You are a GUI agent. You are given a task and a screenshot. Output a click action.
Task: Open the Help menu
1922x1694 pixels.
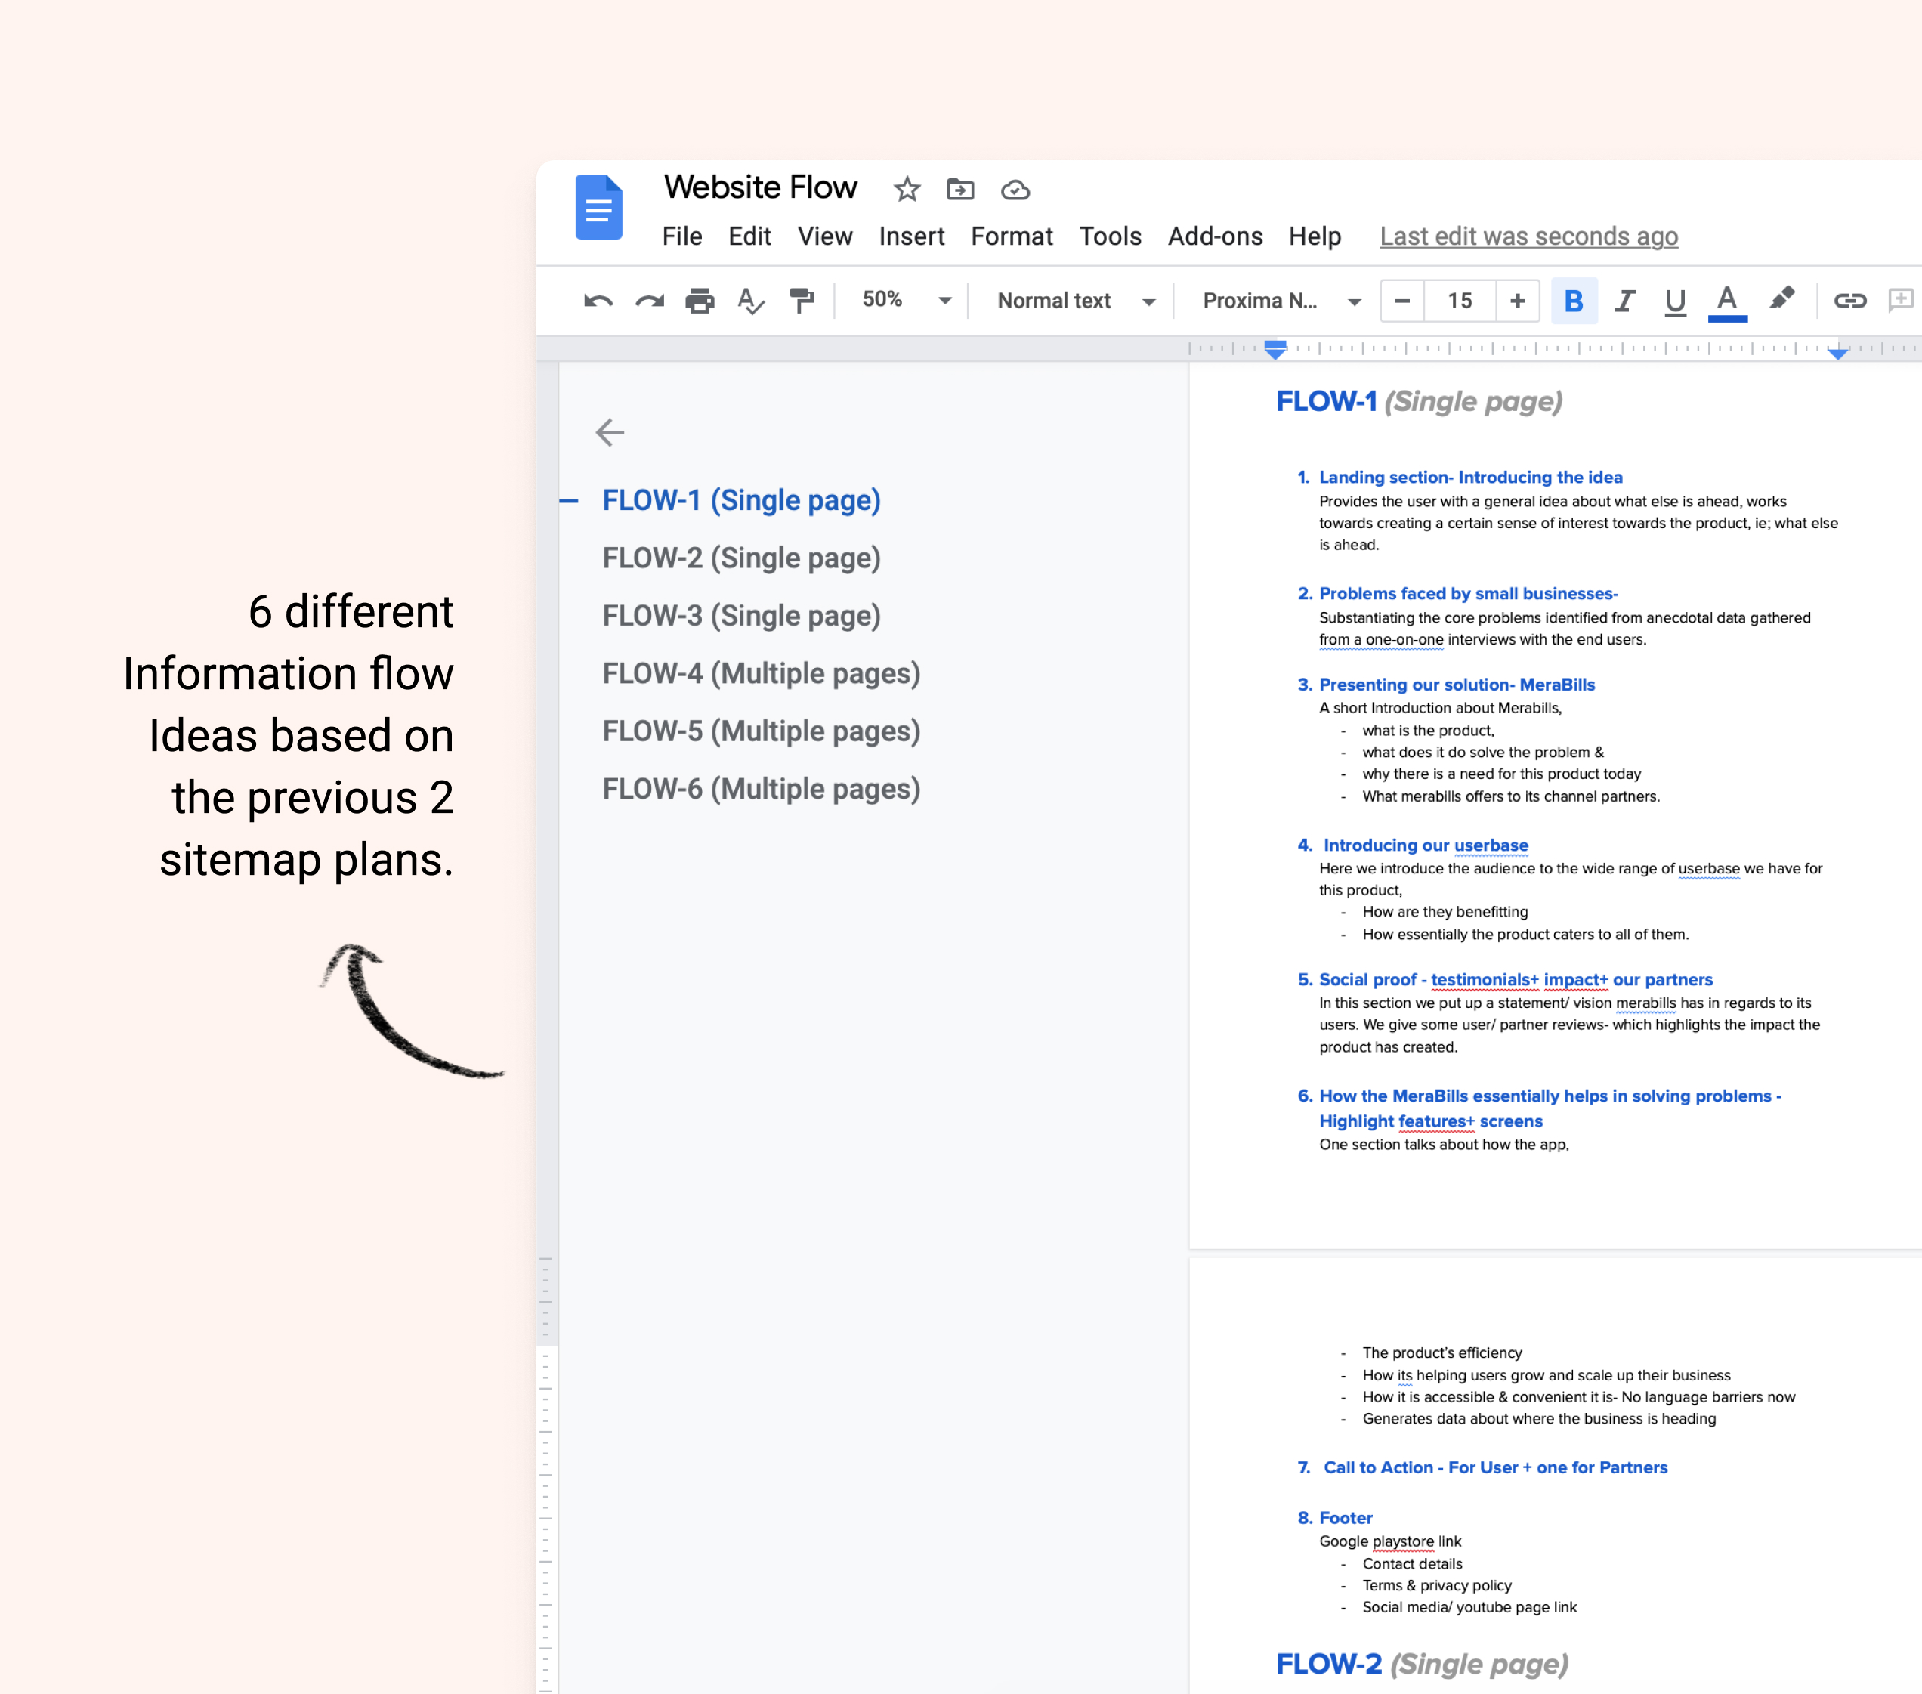(1315, 236)
